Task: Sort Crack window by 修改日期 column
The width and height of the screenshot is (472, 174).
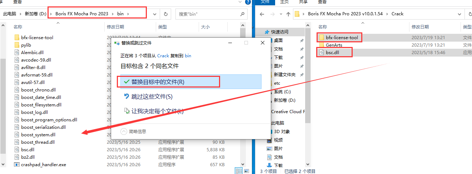Action: pos(420,27)
